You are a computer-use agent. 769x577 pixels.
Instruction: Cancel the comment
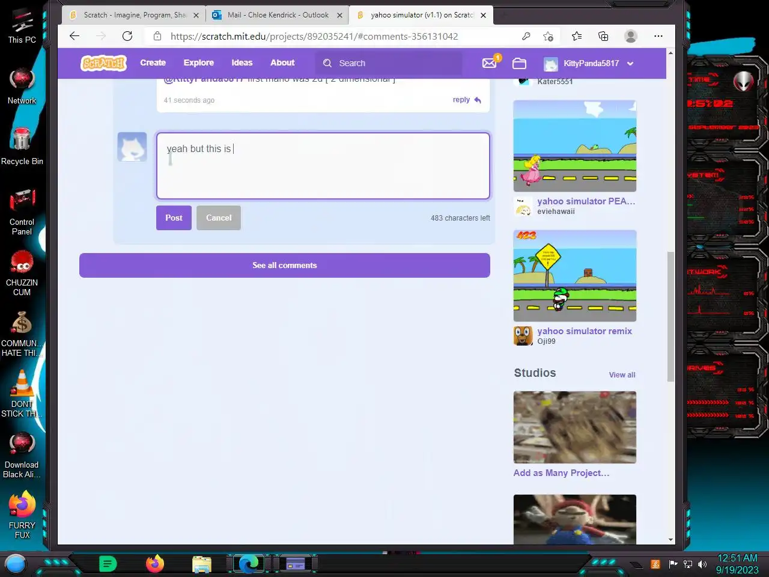point(219,218)
